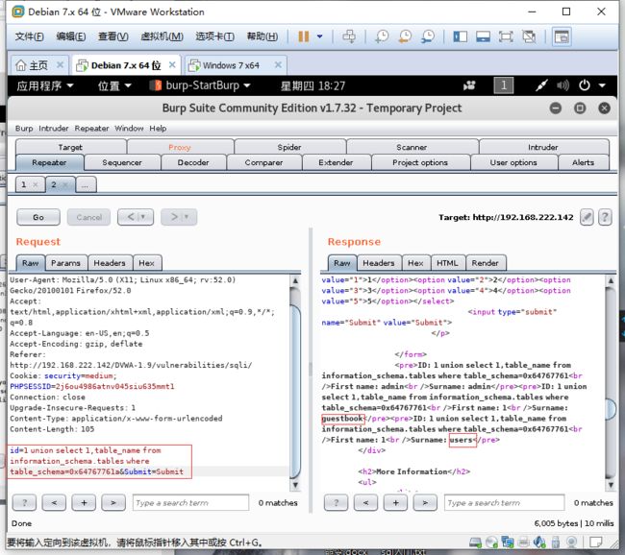This screenshot has height=555, width=625.
Task: Open the burp-StartBurp application menu
Action: (x=200, y=85)
